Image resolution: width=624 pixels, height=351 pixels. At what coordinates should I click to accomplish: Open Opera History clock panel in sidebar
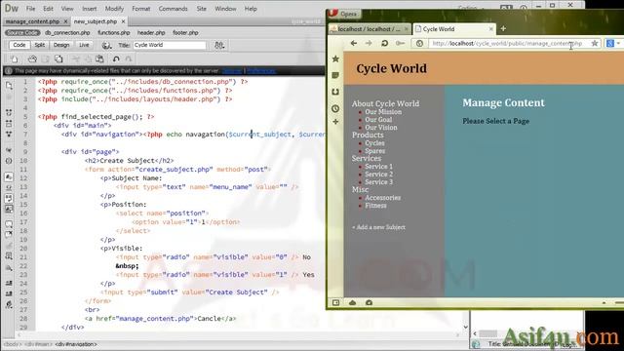[335, 108]
